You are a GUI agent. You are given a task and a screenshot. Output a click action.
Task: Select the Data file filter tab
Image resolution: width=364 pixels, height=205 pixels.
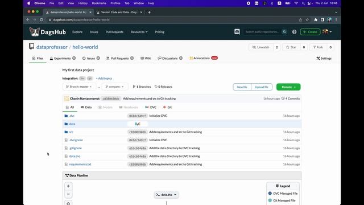(86, 107)
